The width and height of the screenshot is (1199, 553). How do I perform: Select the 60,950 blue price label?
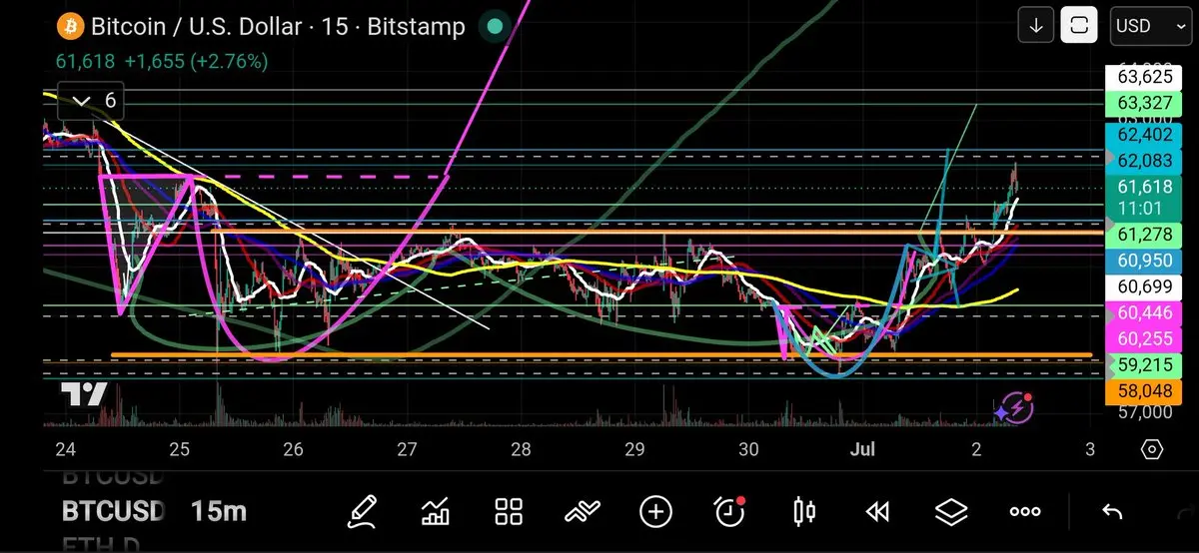click(1145, 262)
